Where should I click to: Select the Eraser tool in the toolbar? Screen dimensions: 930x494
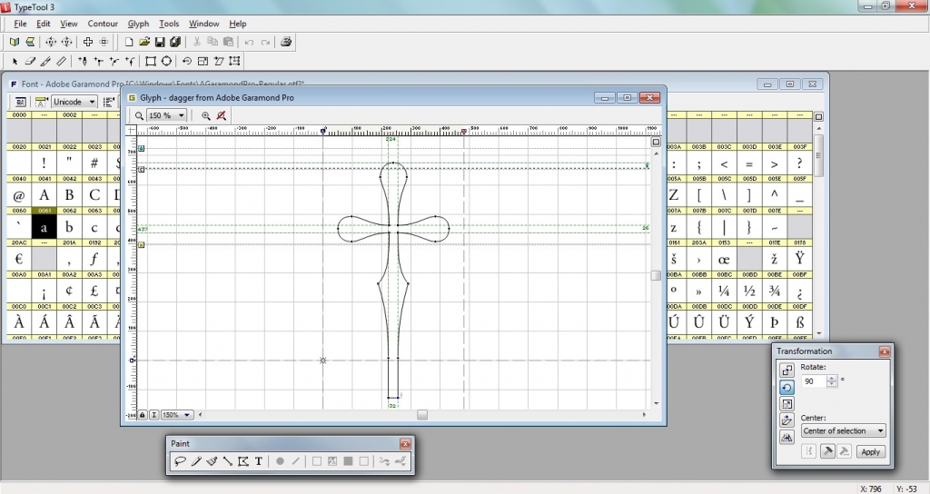[x=30, y=62]
